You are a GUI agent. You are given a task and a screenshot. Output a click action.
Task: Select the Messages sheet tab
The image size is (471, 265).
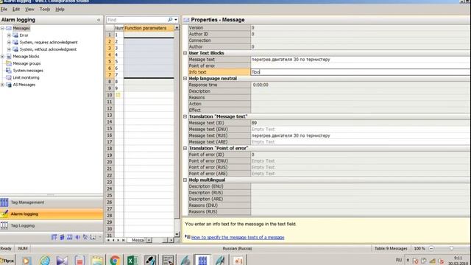point(138,240)
